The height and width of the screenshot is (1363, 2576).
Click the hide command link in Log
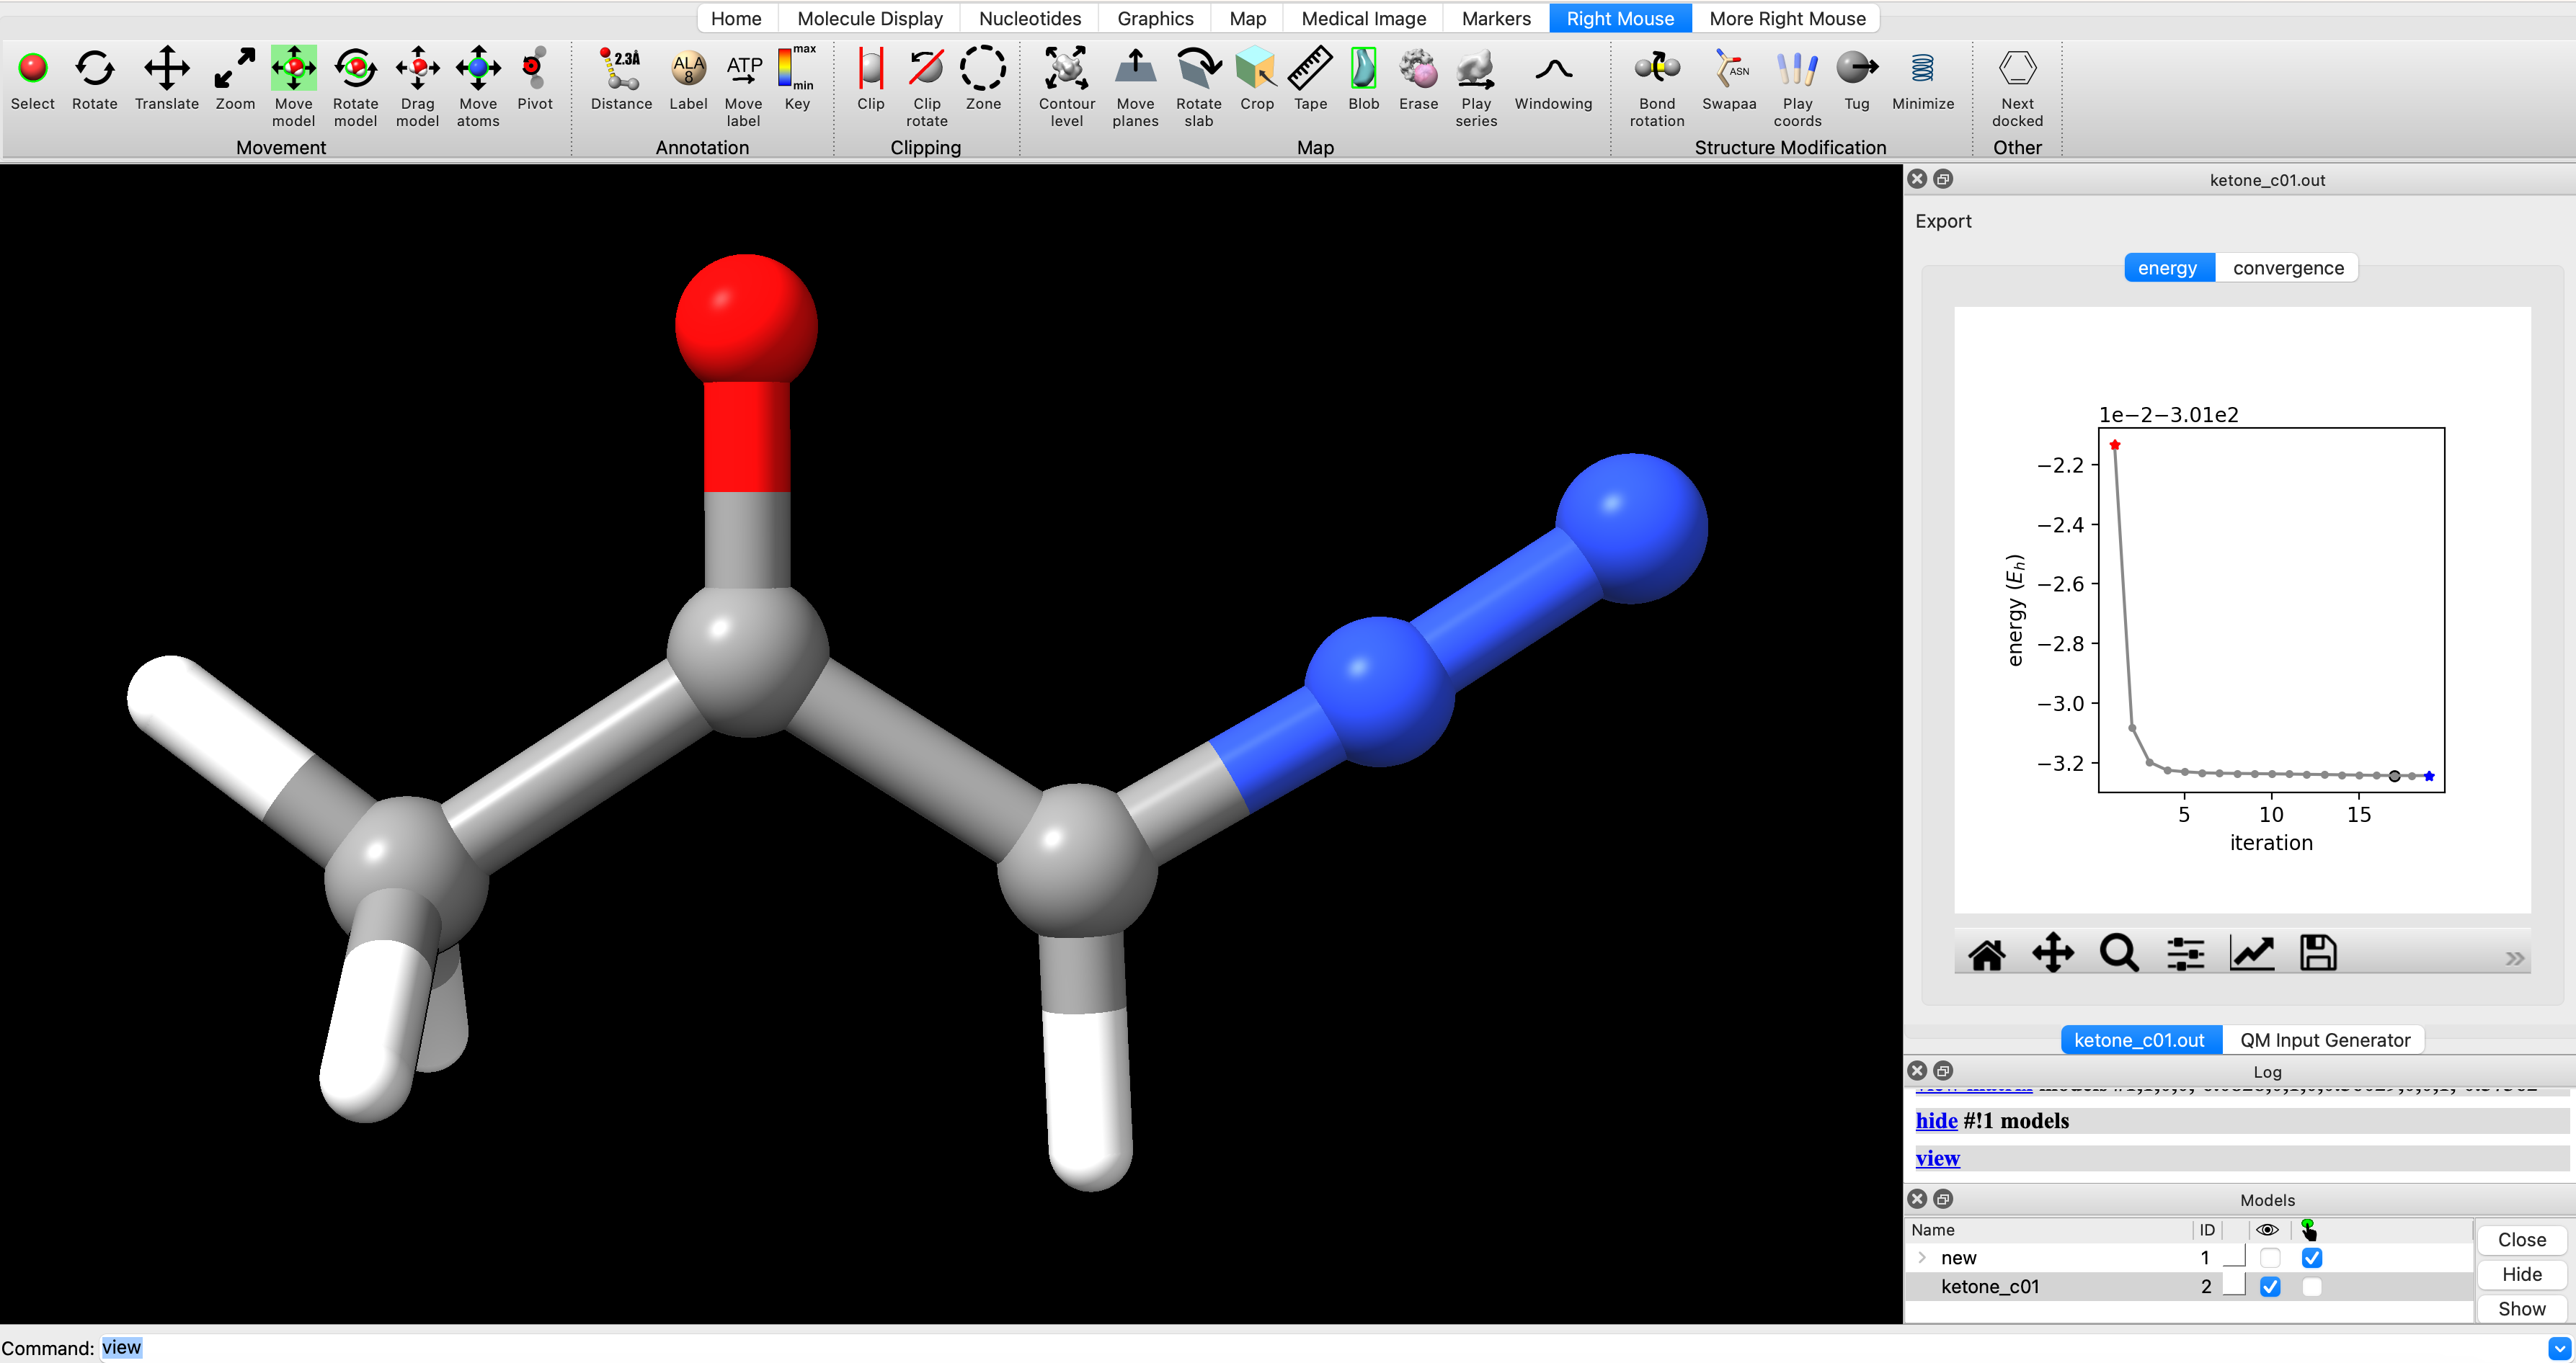(1936, 1121)
